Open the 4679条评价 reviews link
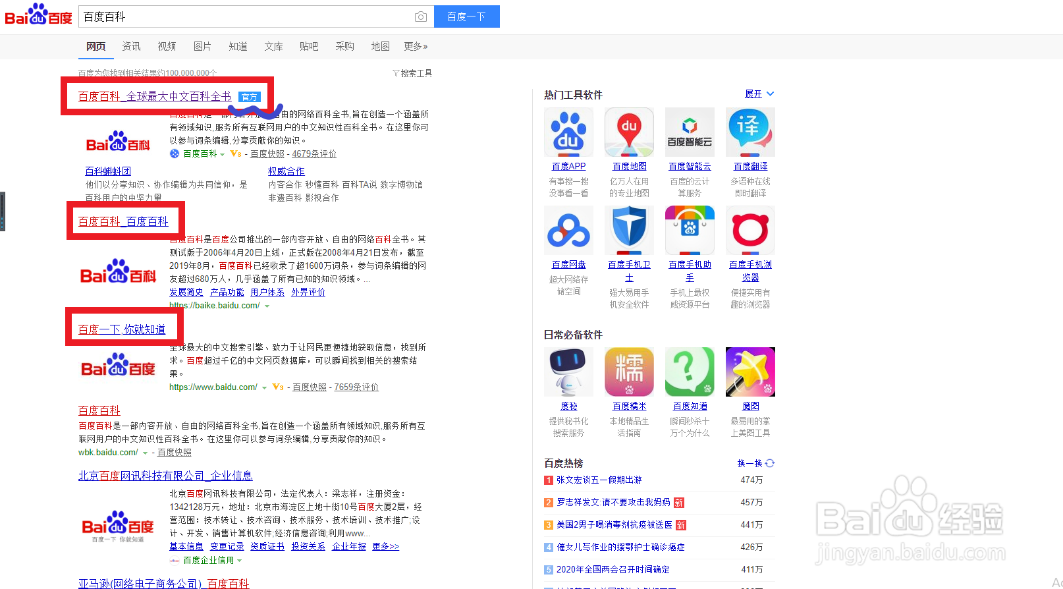1063x589 pixels. [x=314, y=154]
